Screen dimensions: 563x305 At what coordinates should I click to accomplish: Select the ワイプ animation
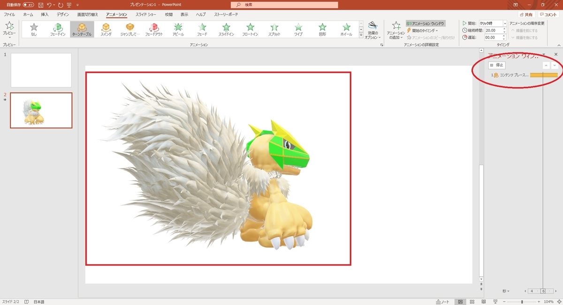(298, 30)
